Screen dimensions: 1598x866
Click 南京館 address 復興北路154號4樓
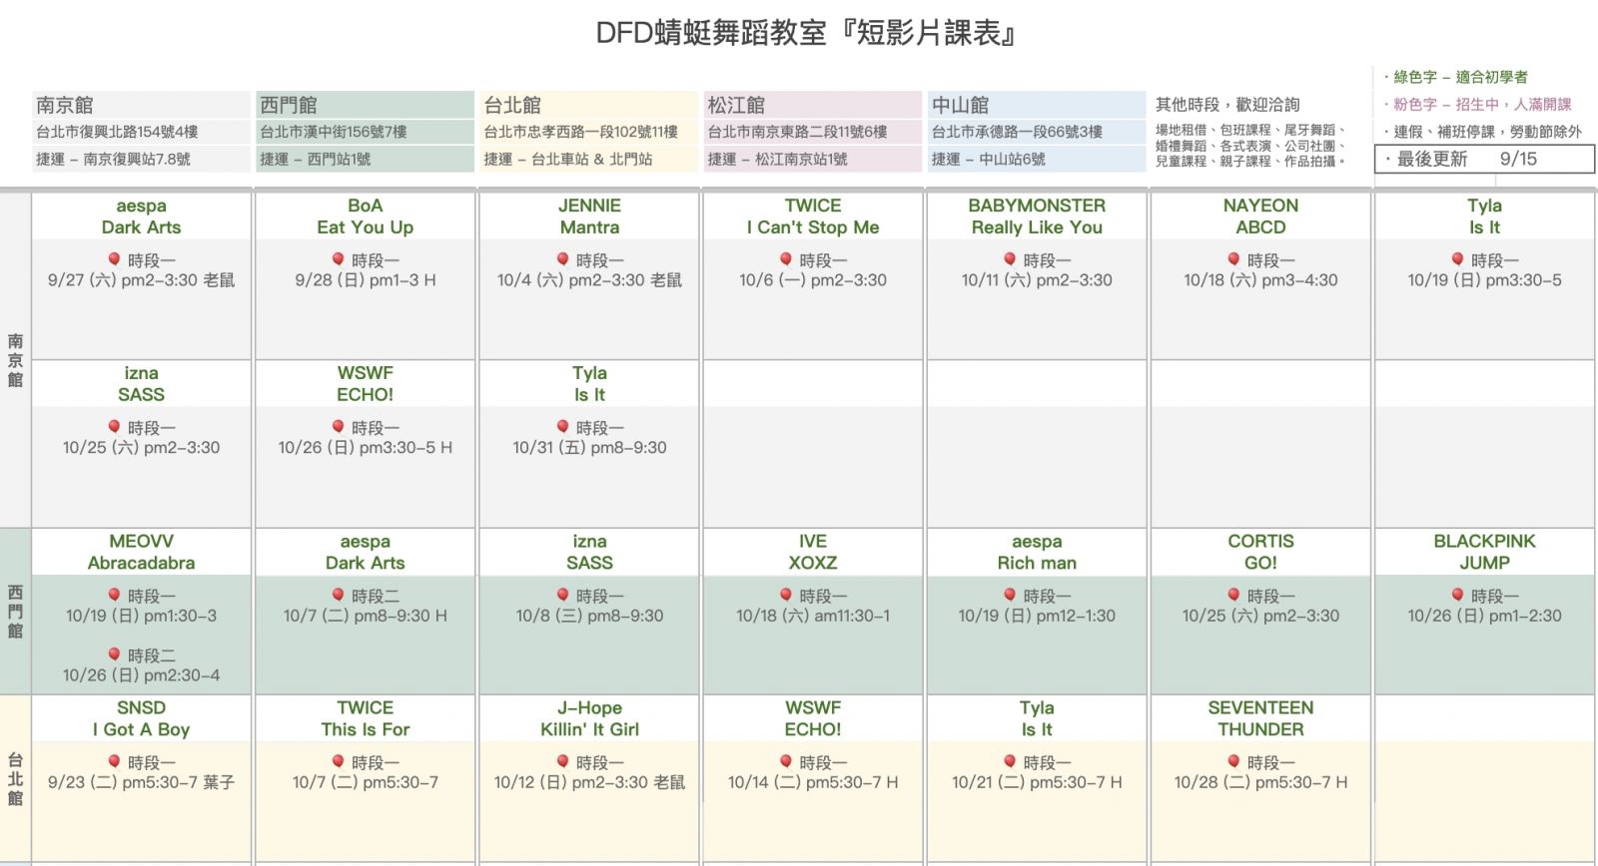point(117,132)
